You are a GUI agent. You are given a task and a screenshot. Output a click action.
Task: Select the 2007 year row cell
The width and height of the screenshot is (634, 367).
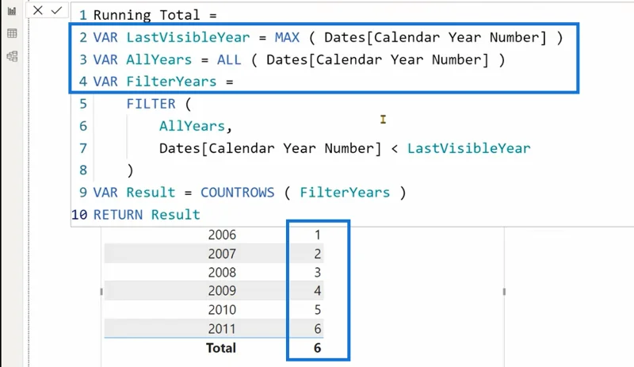click(x=222, y=254)
